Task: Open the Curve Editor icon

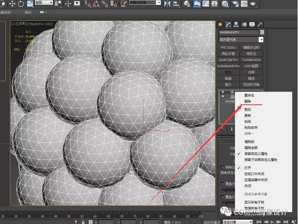Action: (206, 4)
